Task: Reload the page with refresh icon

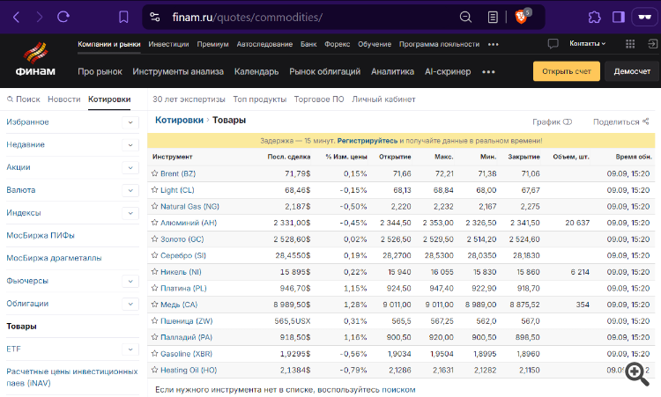Action: tap(63, 18)
